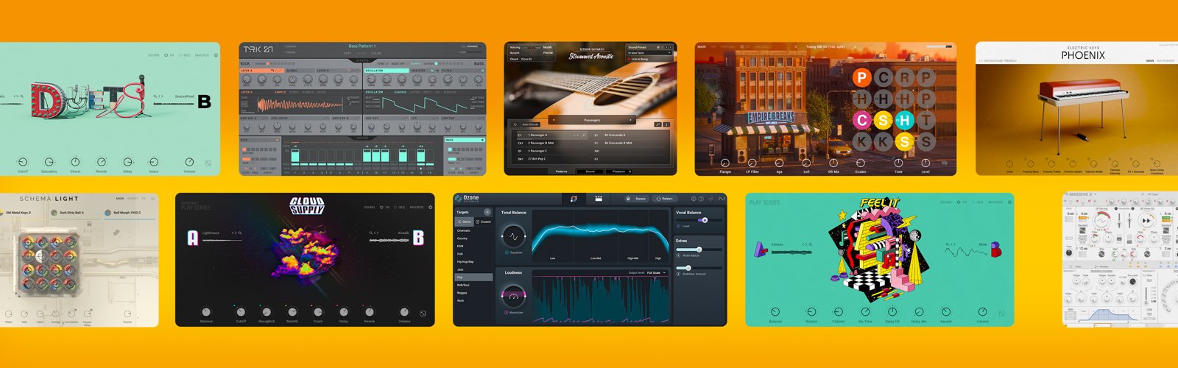Click the pink C drum pad in Empire Breaks
Screen dimensions: 1178x368
pyautogui.click(x=861, y=120)
